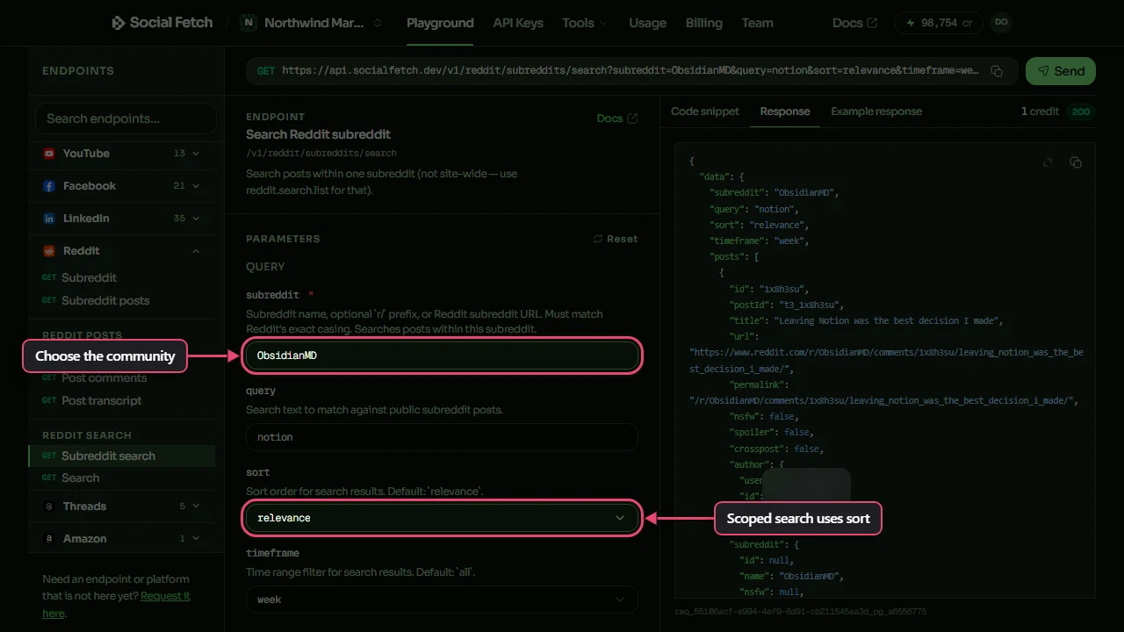Click the query field containing notion

(x=442, y=437)
